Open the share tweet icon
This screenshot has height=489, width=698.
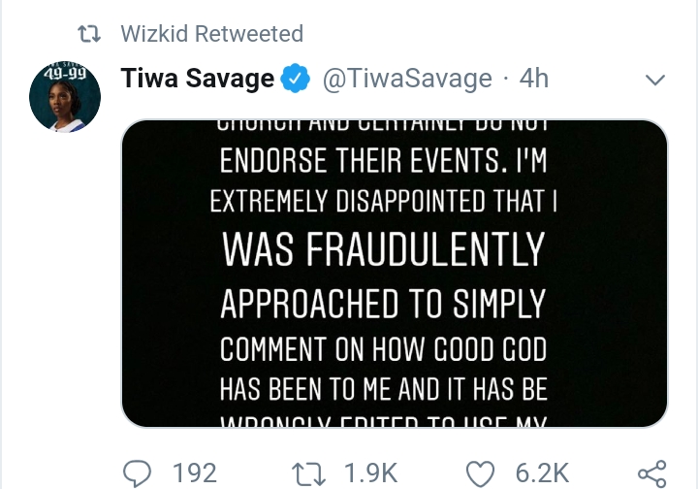(653, 473)
